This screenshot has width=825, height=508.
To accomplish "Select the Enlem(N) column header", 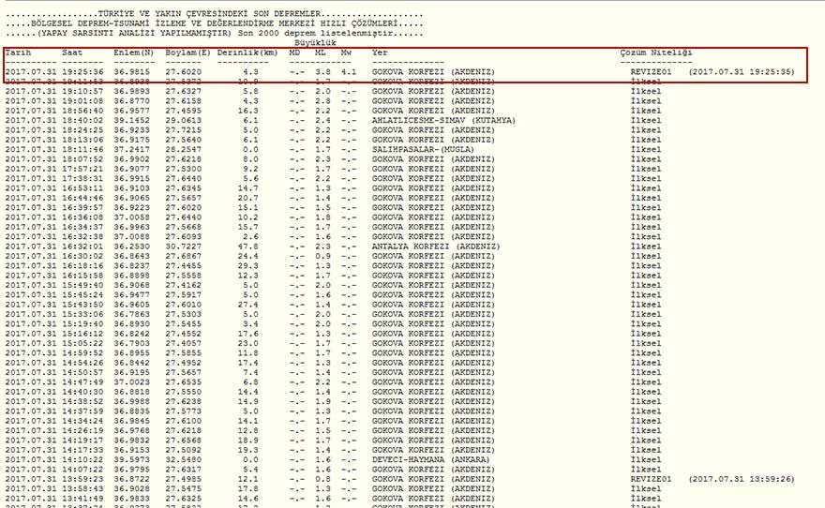I will click(x=133, y=53).
